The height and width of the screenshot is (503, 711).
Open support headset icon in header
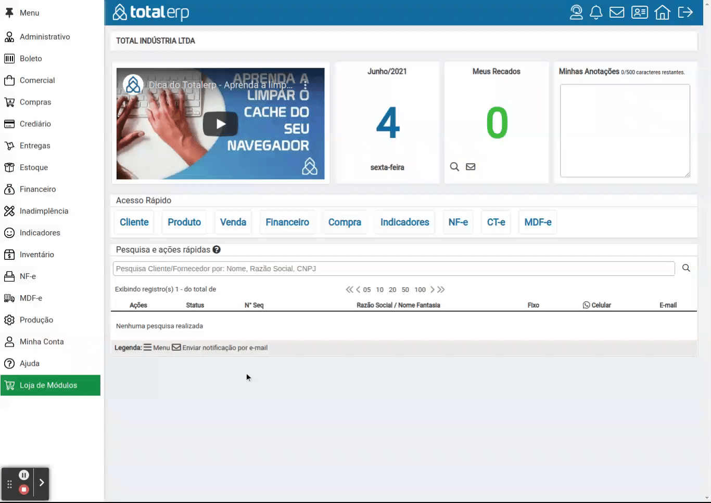pos(576,12)
